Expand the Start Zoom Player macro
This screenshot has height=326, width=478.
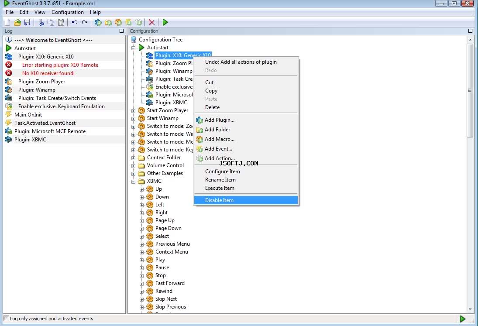(x=133, y=111)
